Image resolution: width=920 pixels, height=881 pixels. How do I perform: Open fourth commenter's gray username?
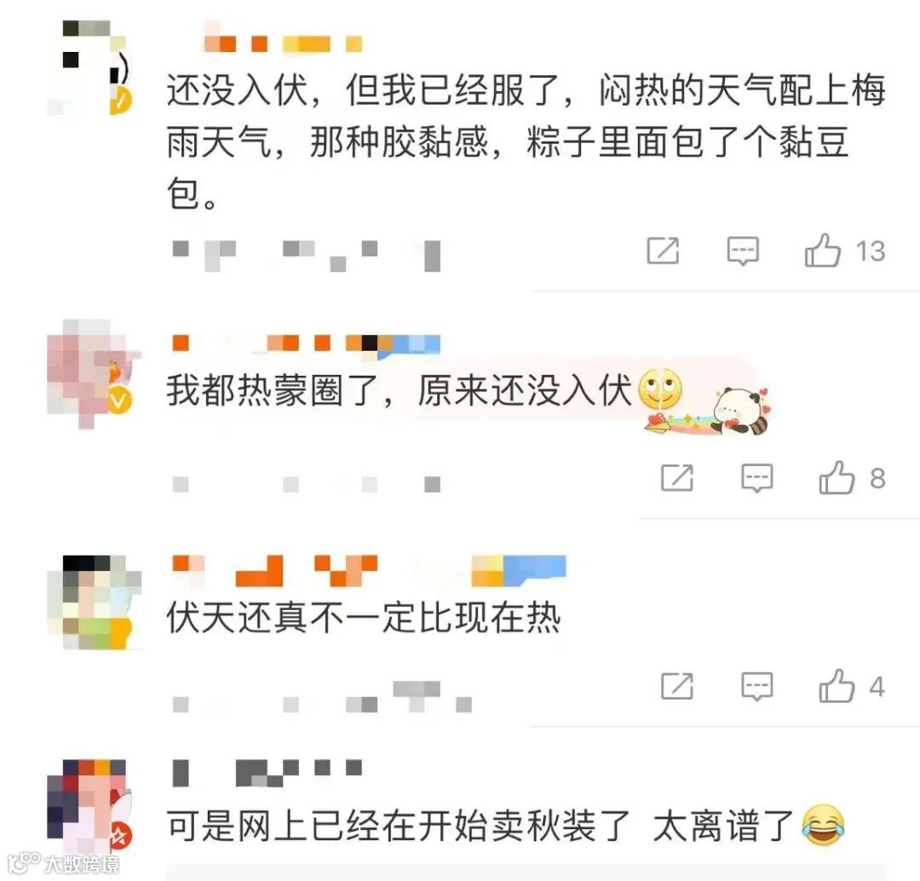pos(267,773)
